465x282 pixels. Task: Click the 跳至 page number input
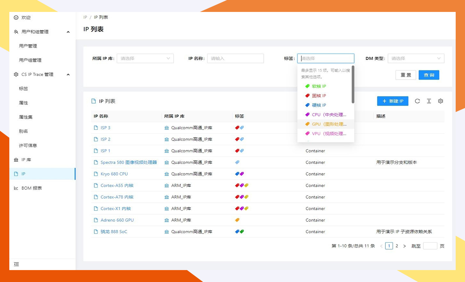pyautogui.click(x=430, y=246)
